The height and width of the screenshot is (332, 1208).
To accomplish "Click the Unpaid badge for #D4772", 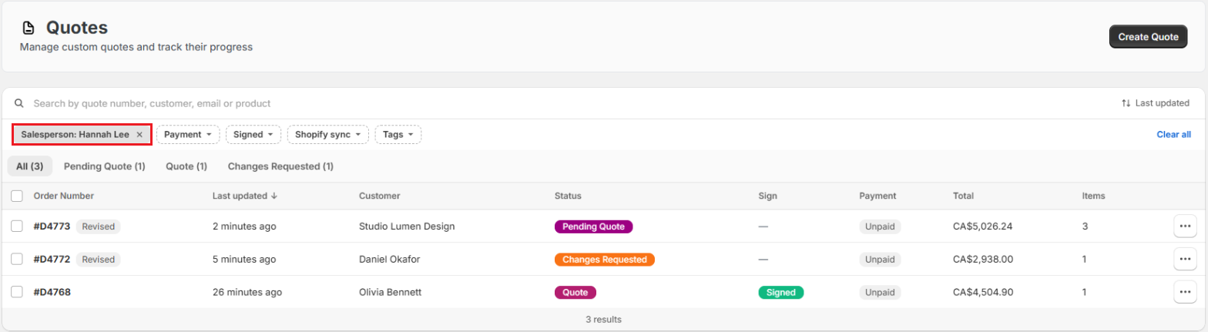I will point(880,260).
